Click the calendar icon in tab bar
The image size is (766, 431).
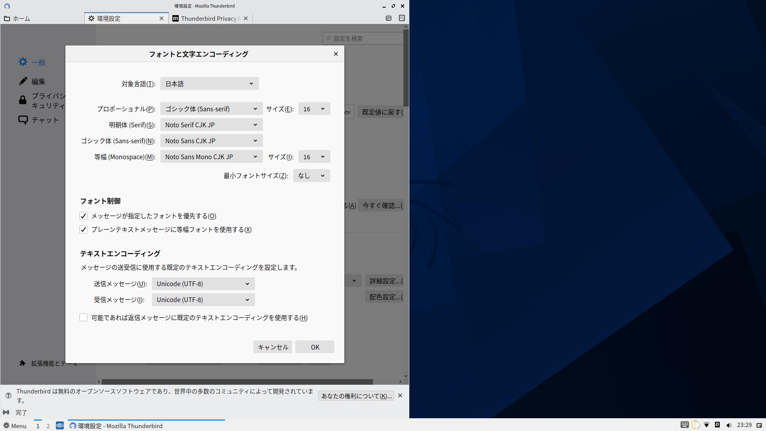(x=388, y=18)
